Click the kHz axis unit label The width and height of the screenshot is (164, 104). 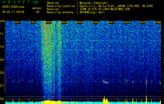point(2,21)
